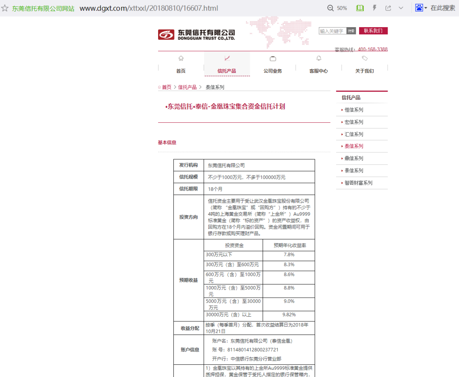Click the icon above 公司业务
The width and height of the screenshot is (459, 377).
pos(273,59)
